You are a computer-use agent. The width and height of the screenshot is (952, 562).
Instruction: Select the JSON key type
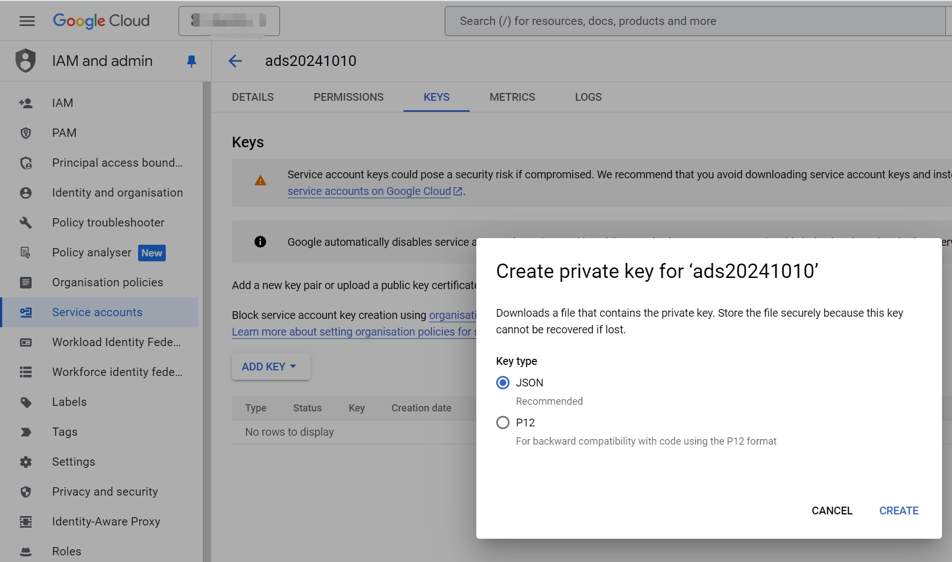tap(503, 383)
